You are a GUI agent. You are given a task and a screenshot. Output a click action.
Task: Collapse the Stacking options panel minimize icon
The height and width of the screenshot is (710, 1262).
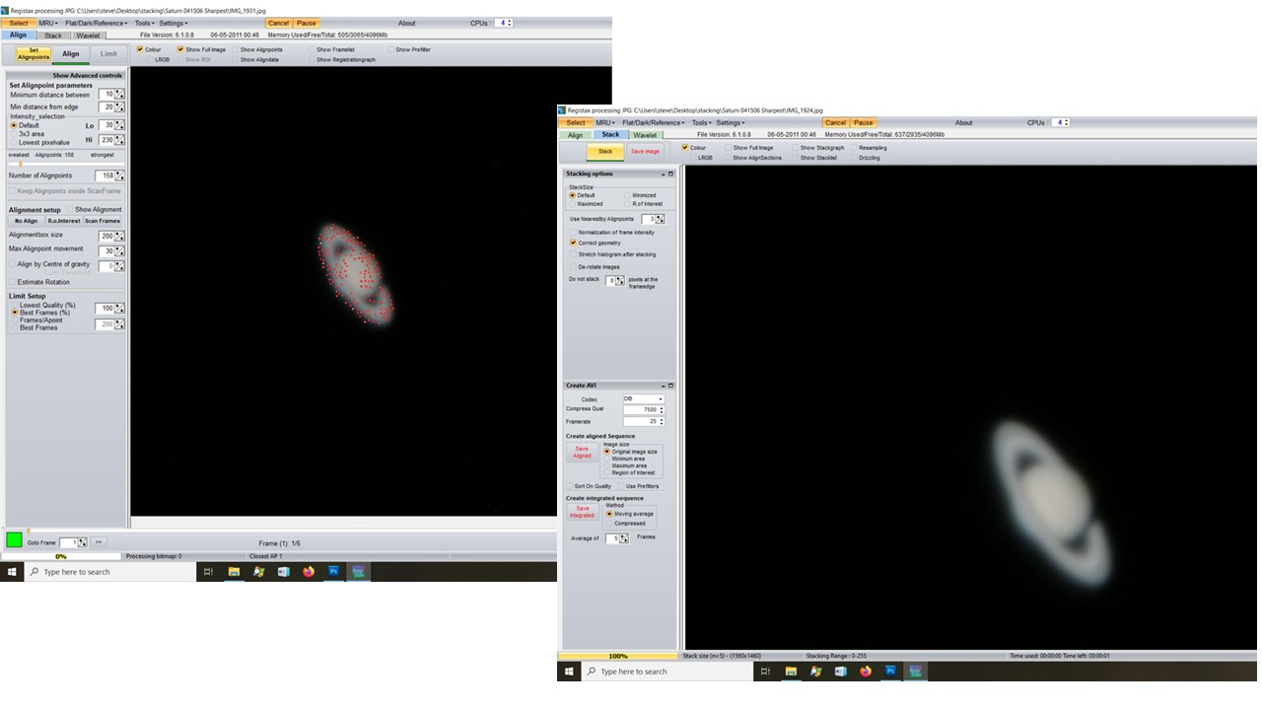tap(663, 174)
